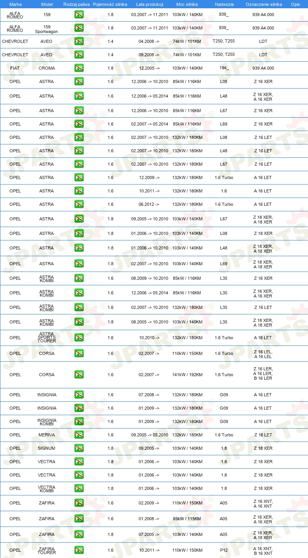Click the fuel icon for Chevrolet Aveo 04.2008
The height and width of the screenshot is (558, 308).
[79, 41]
